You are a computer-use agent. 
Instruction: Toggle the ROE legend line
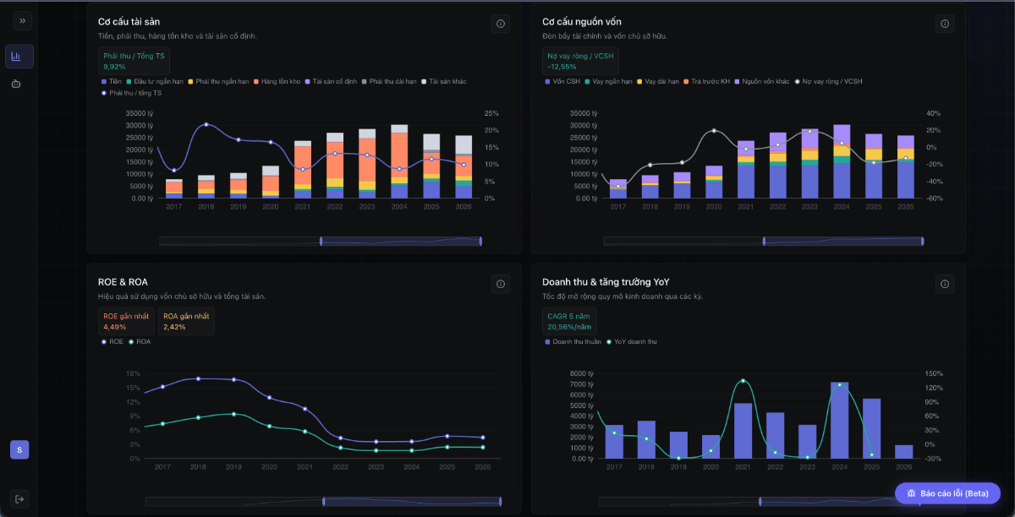[112, 341]
